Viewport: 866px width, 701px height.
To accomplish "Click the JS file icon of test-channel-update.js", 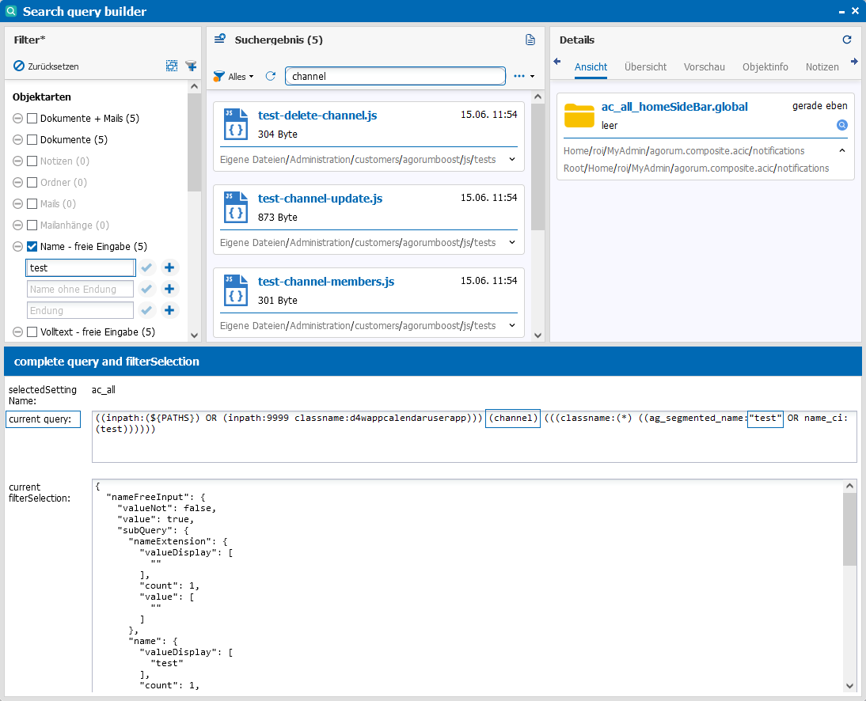I will 236,207.
